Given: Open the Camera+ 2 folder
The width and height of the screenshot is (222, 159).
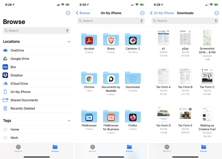Looking at the screenshot, I should 133,39.
